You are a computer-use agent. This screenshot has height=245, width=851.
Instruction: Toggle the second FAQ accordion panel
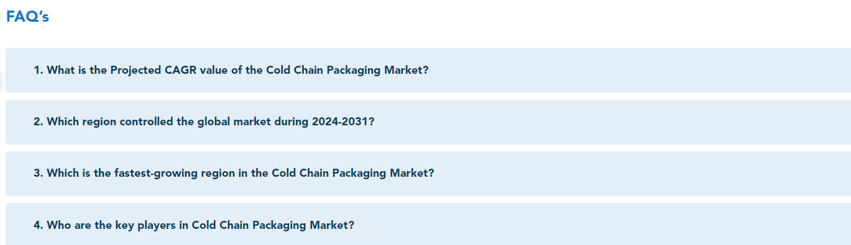coord(428,122)
